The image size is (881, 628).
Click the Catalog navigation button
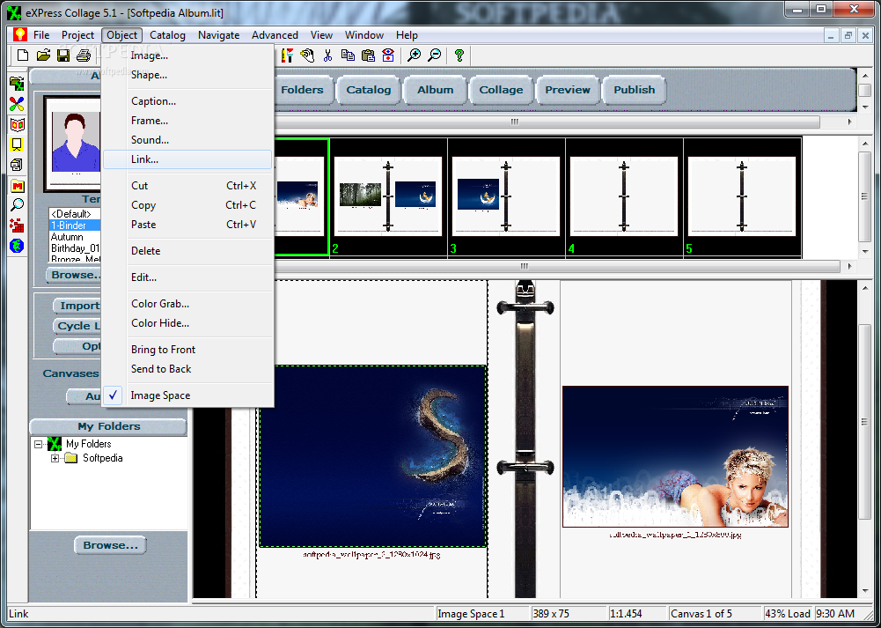(369, 90)
